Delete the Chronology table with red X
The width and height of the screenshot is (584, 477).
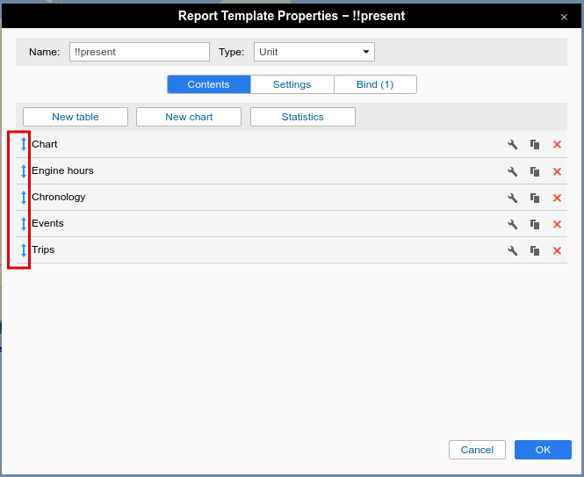[x=557, y=198]
